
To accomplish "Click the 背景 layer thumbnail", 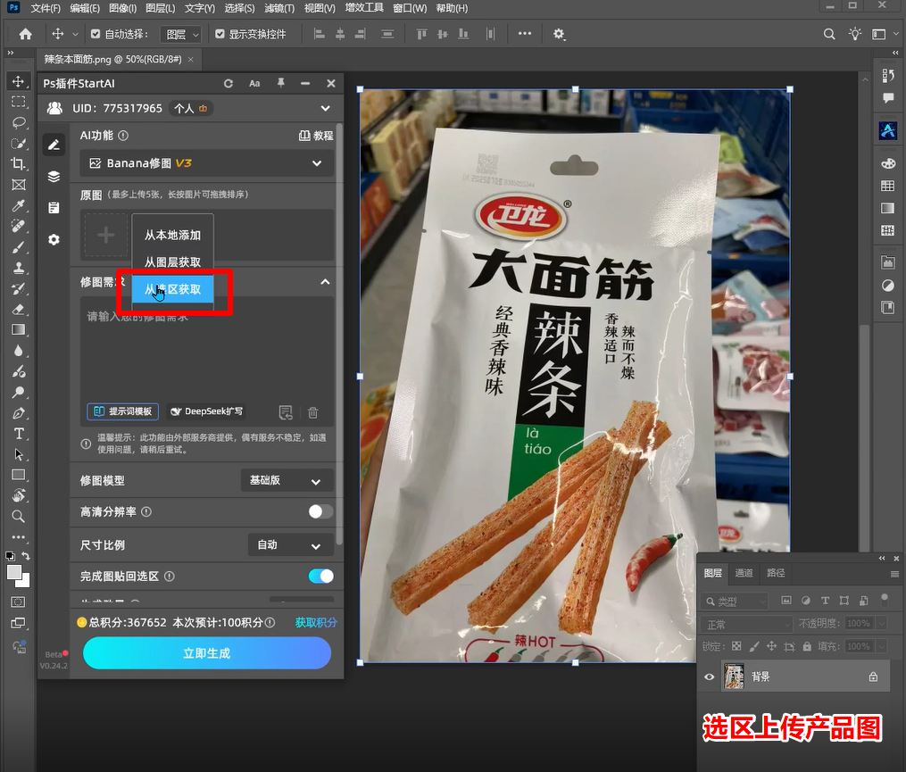I will (x=735, y=677).
